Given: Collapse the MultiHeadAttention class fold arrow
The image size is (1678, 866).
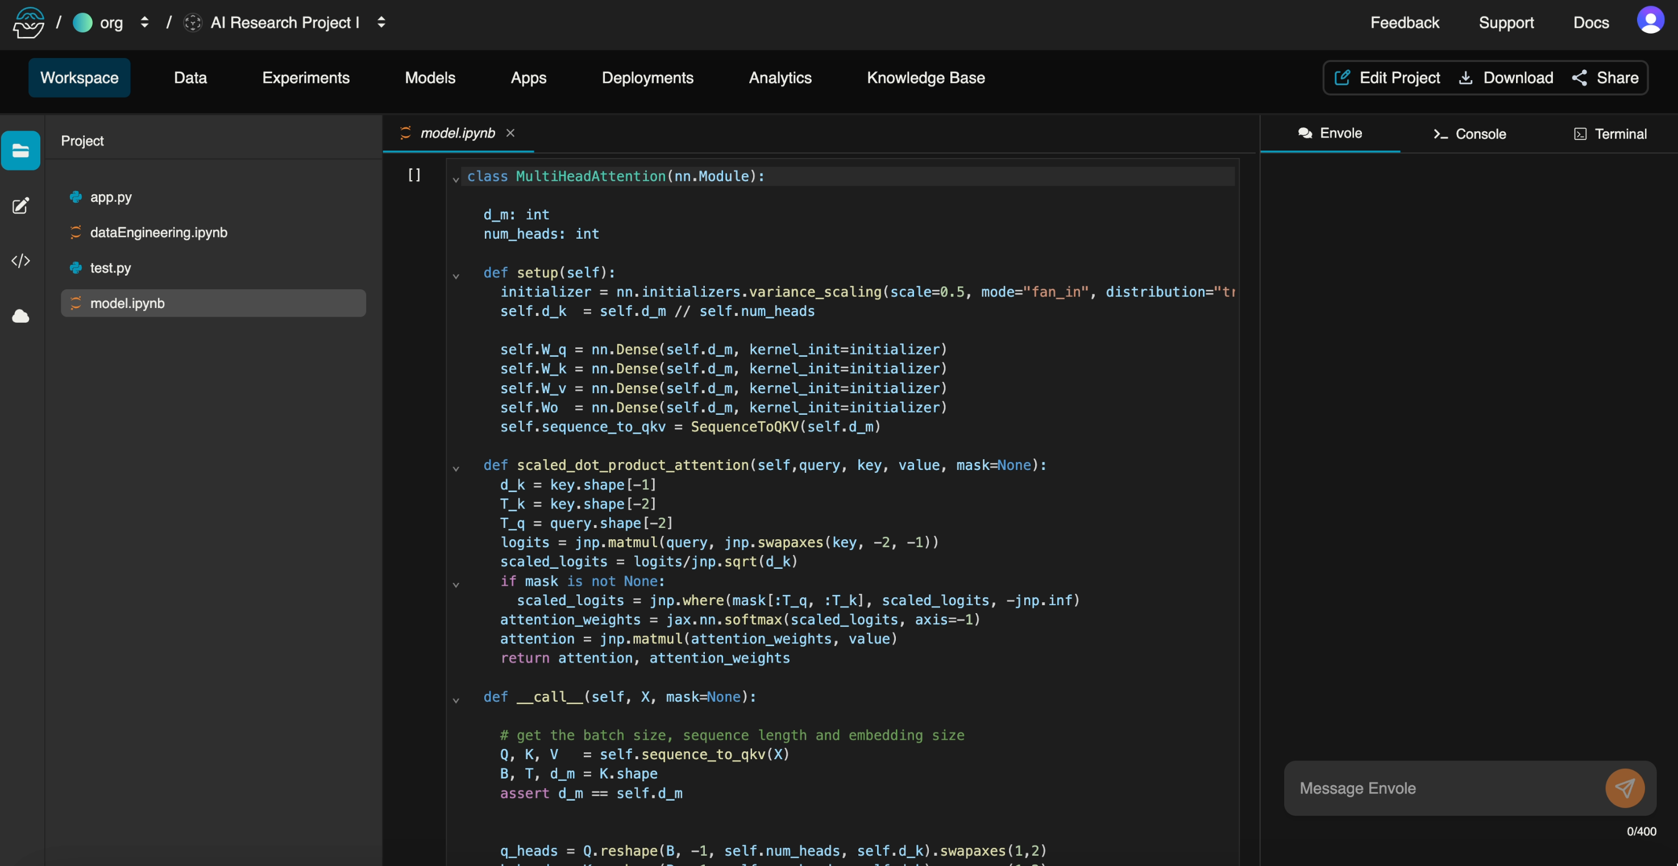Looking at the screenshot, I should click(x=456, y=178).
